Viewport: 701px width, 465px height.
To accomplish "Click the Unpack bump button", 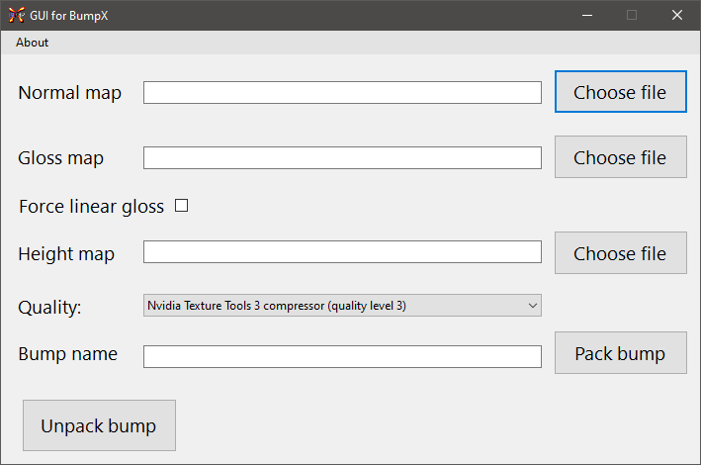I will click(x=99, y=425).
